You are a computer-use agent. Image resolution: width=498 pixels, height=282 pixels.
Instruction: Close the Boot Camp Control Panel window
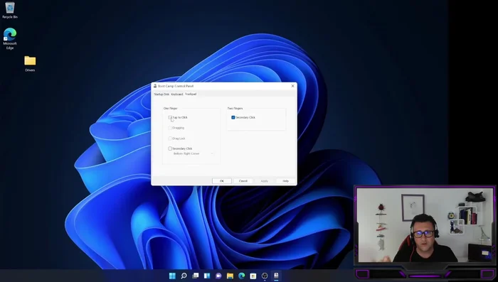coord(292,86)
